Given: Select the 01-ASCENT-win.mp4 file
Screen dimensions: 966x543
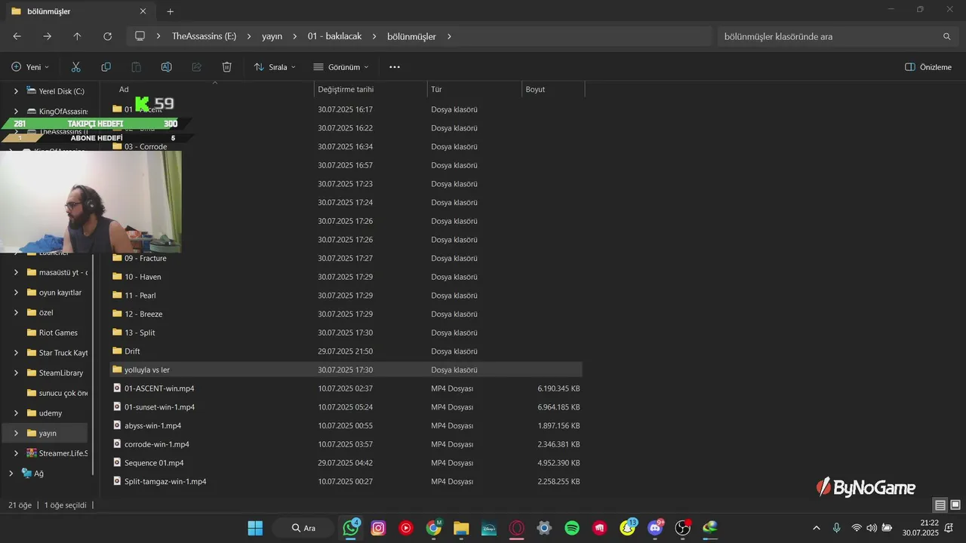Looking at the screenshot, I should (x=159, y=388).
